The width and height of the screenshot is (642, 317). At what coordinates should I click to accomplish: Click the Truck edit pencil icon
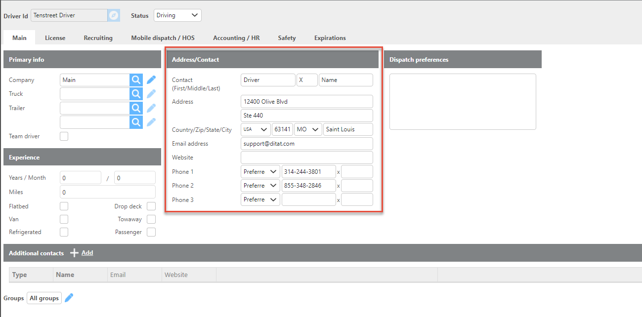click(x=151, y=94)
